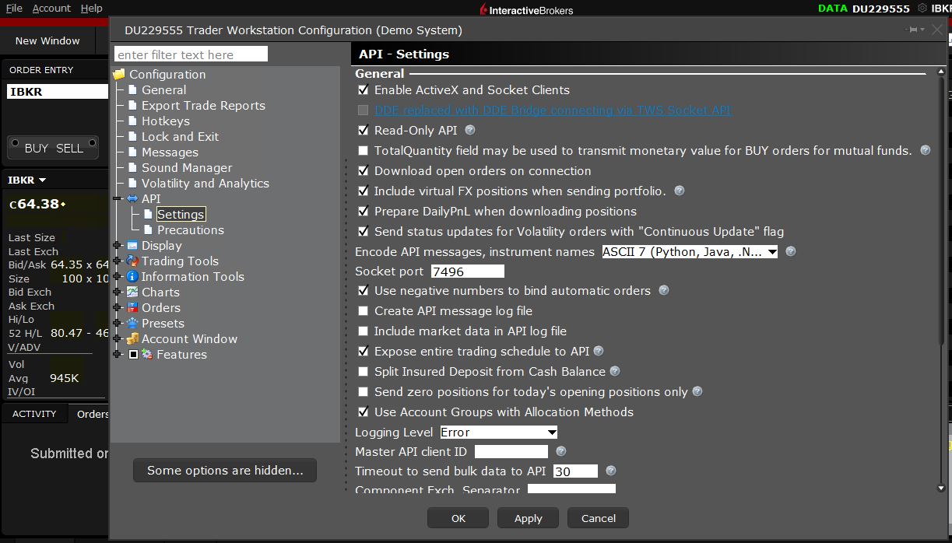This screenshot has height=543, width=952.
Task: Click the Orders icon in the configuration tree
Action: coord(133,307)
